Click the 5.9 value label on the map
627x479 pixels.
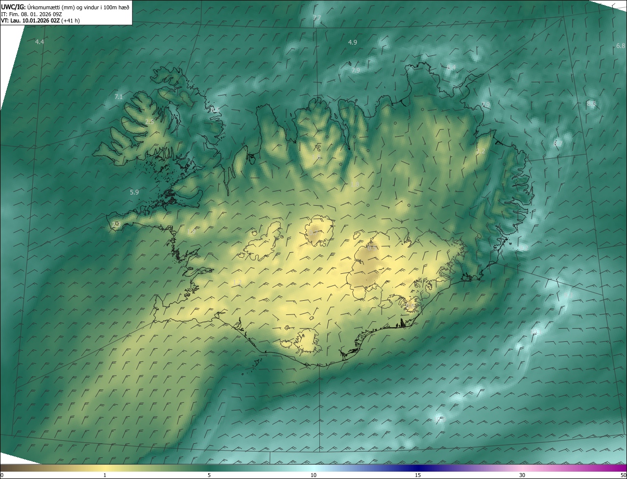[134, 192]
